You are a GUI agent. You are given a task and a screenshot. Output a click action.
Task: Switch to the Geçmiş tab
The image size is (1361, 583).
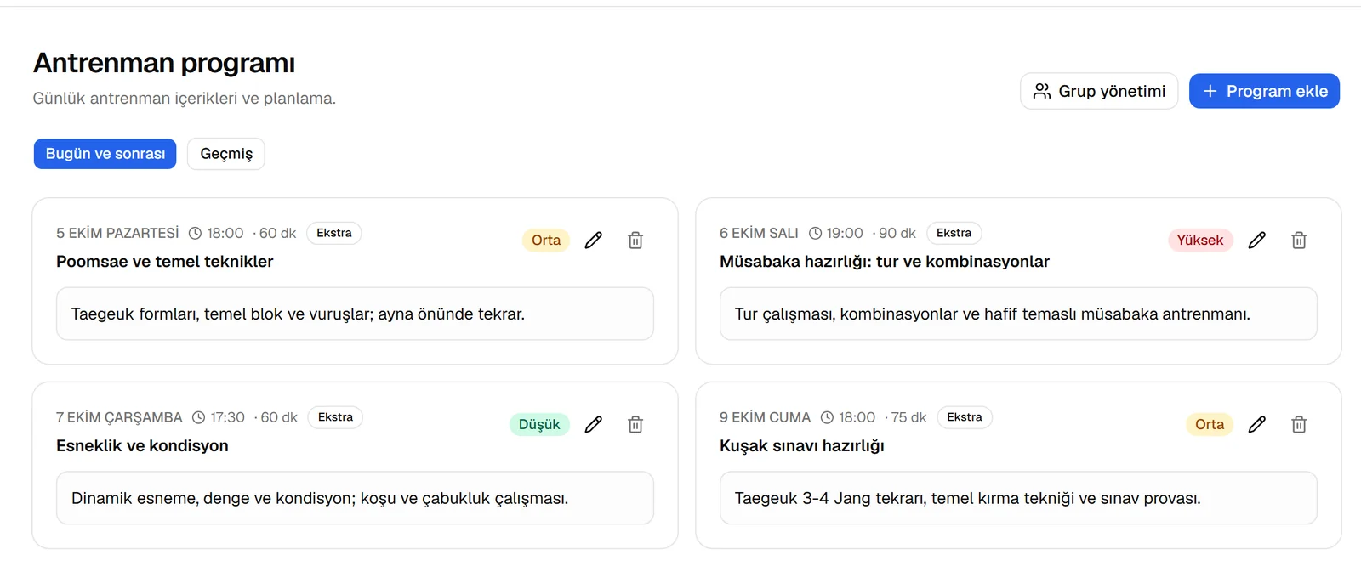pyautogui.click(x=226, y=154)
